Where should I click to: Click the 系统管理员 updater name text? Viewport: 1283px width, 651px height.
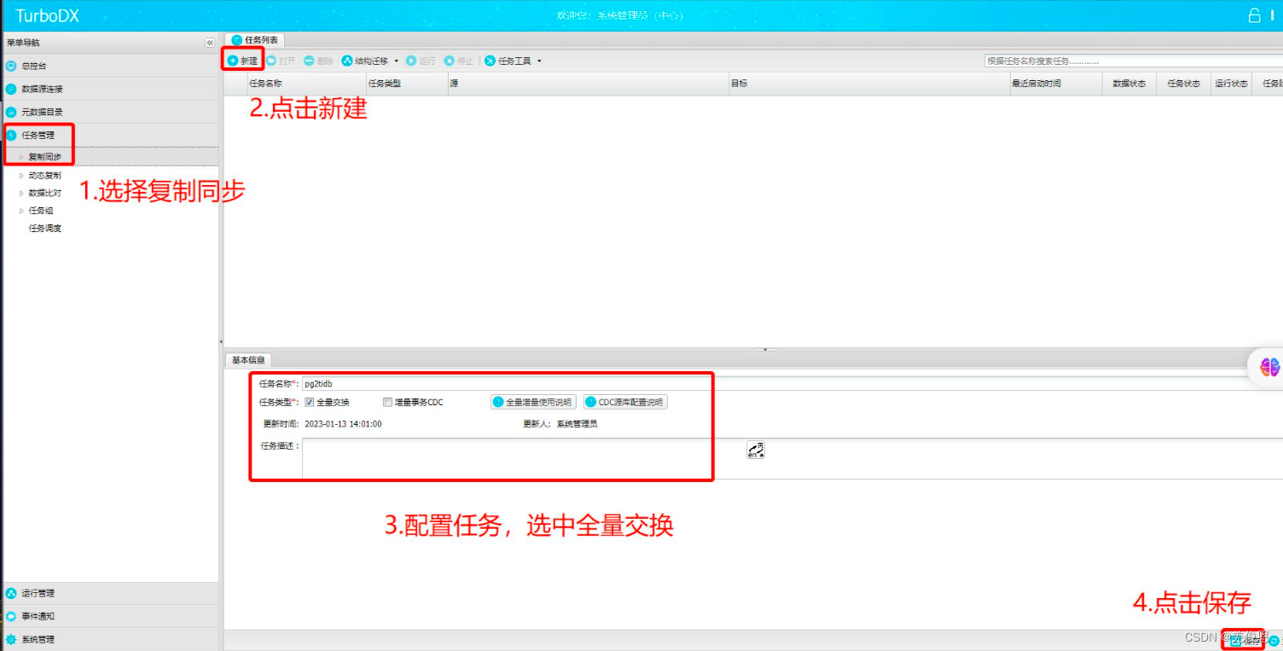pos(578,424)
